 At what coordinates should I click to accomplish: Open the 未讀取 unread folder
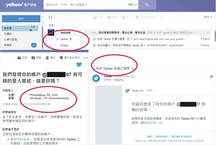(8, 34)
